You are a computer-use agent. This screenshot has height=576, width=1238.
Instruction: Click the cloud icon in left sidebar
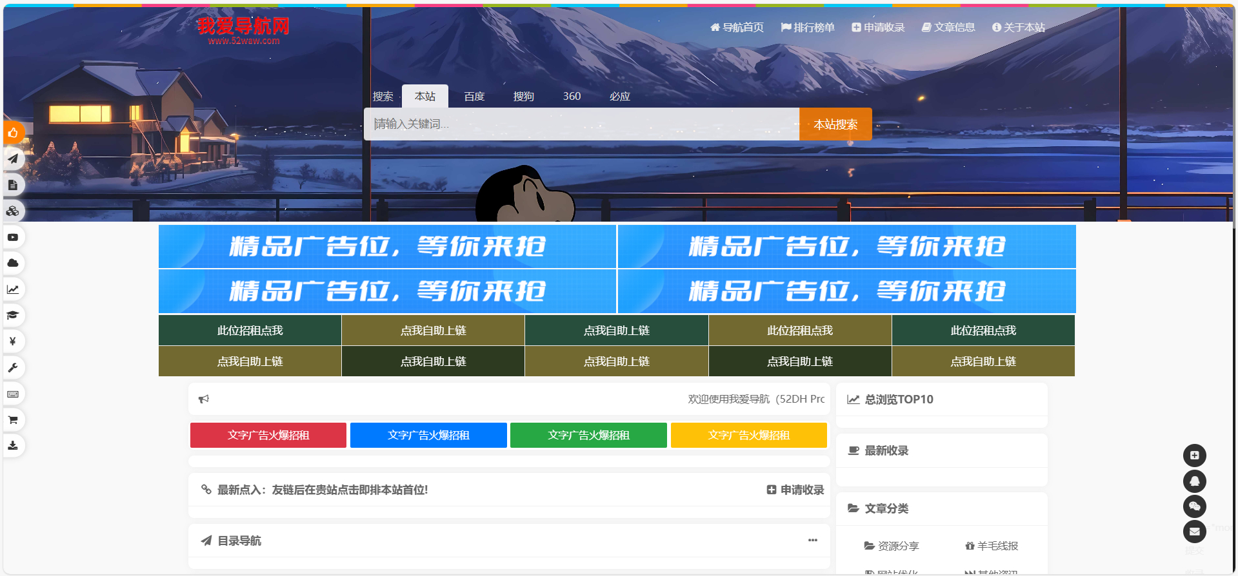tap(13, 263)
